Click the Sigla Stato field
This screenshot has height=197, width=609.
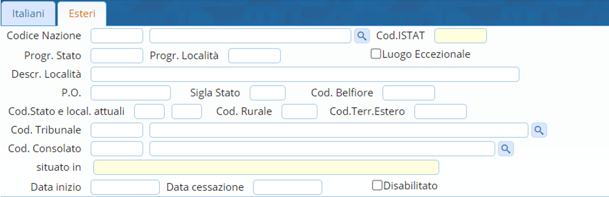(x=267, y=93)
